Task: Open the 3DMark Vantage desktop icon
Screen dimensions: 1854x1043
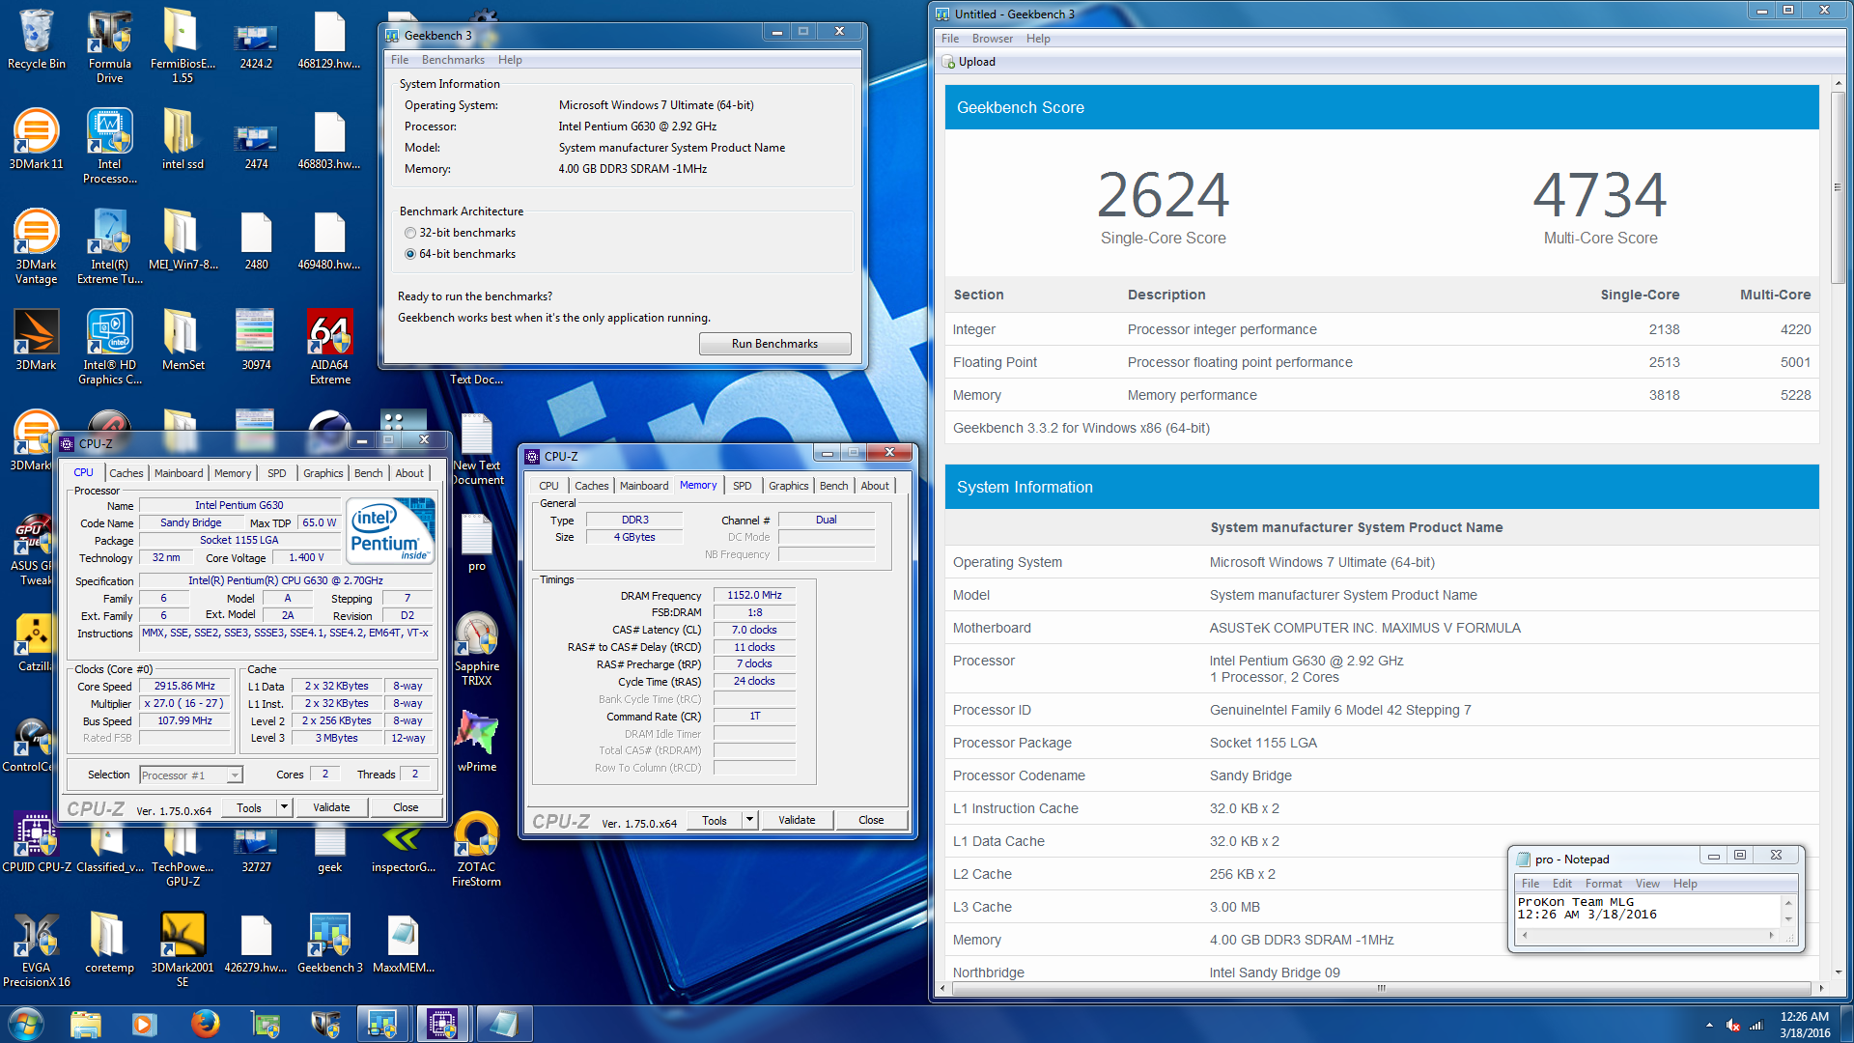Action: point(36,246)
